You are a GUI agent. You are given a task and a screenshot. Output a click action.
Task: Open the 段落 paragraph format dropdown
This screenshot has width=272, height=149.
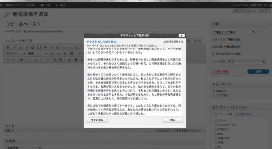[37, 53]
